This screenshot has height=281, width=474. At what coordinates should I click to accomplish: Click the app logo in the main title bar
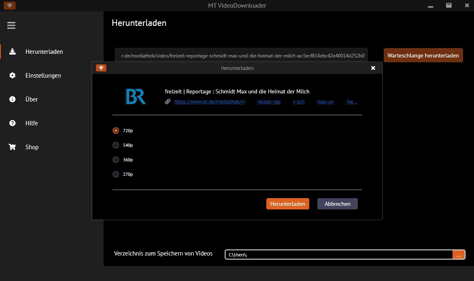pos(10,6)
